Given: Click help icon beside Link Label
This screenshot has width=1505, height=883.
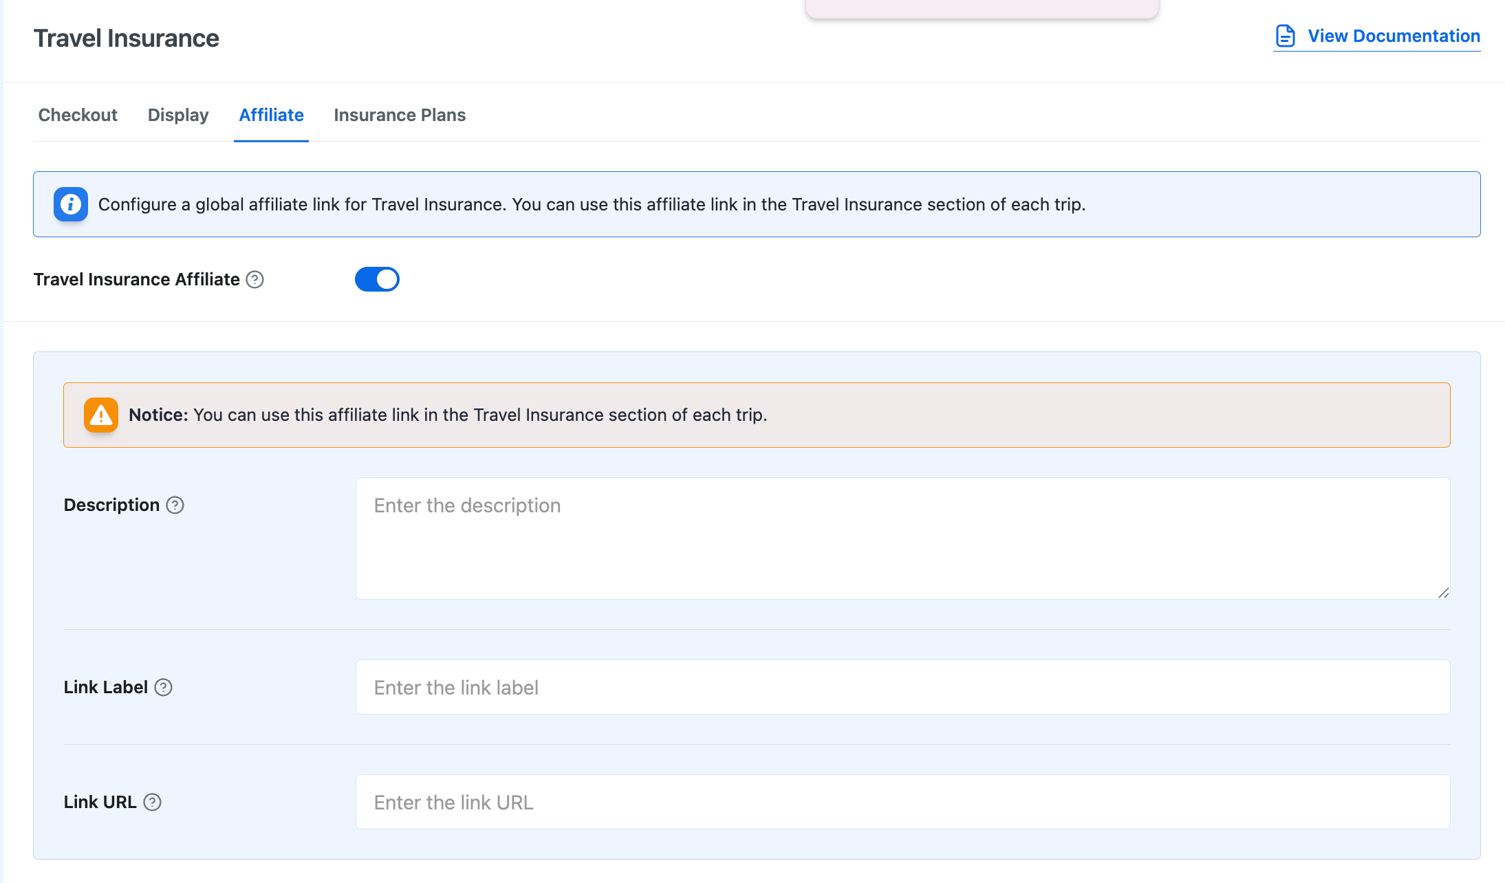Looking at the screenshot, I should (163, 687).
